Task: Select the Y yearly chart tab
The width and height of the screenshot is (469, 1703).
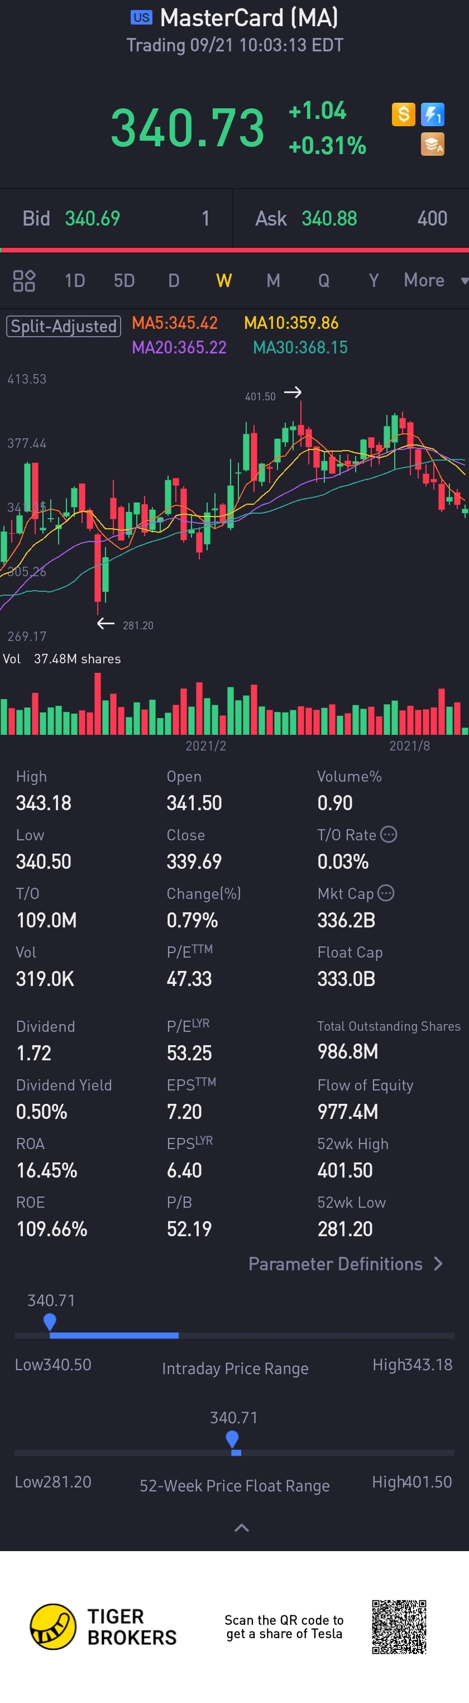Action: point(374,280)
